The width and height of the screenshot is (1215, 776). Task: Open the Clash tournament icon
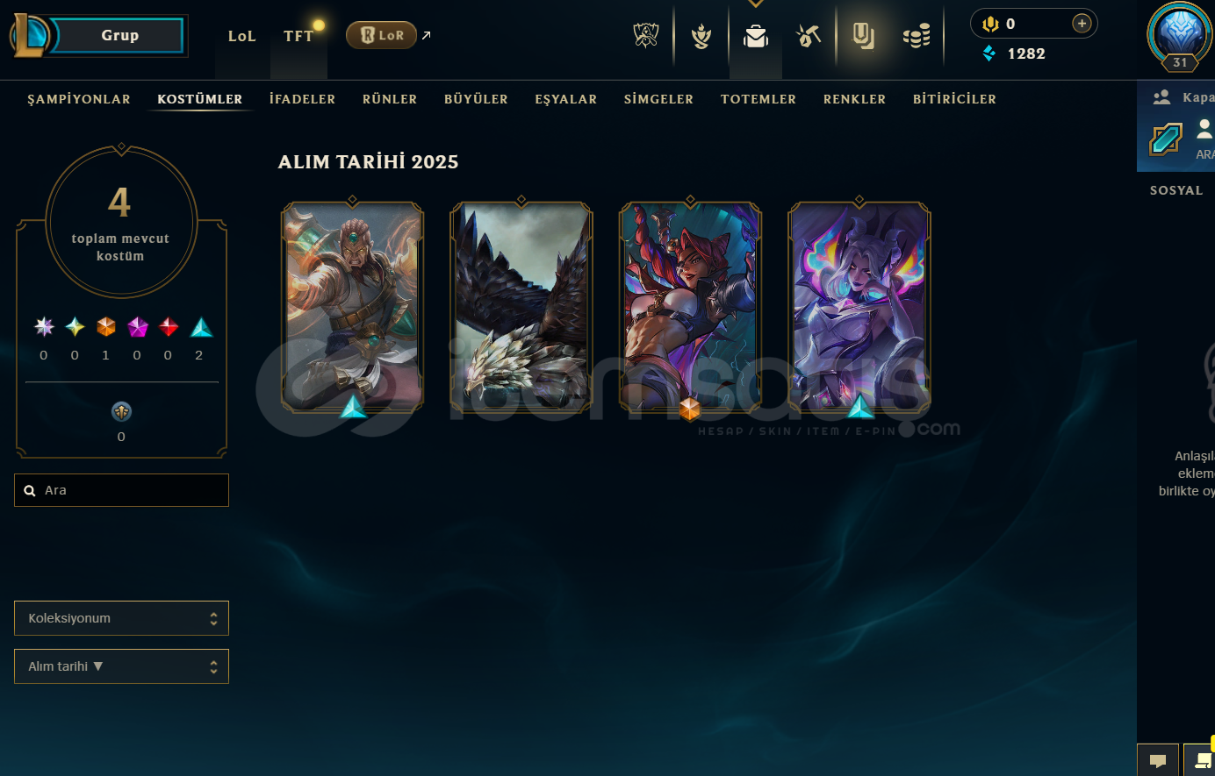646,35
